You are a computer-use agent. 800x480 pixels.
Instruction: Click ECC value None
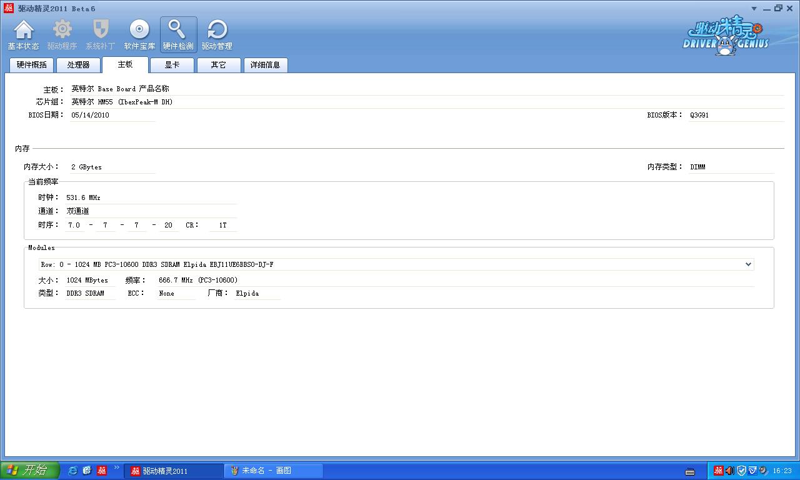click(x=166, y=293)
